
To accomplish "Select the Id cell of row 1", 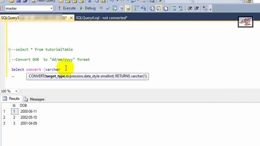I will tap(15, 112).
